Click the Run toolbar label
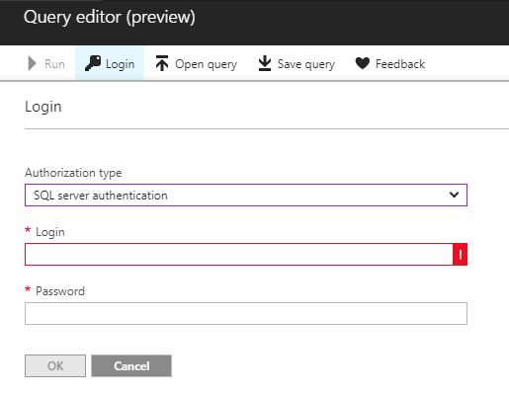The image size is (509, 395). click(54, 64)
